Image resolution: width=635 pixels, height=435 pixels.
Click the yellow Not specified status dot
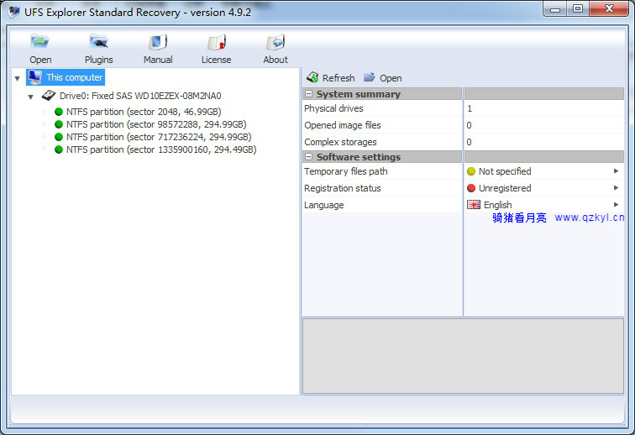[471, 171]
